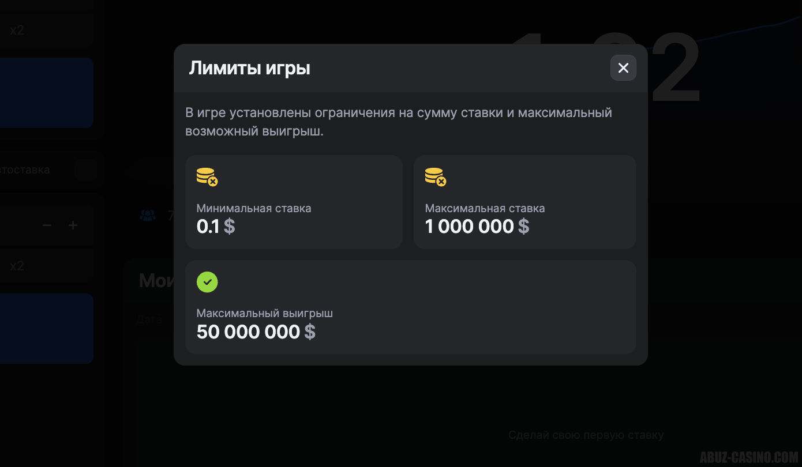The height and width of the screenshot is (467, 802).
Task: Click the lower blue bet button
Action: point(46,329)
